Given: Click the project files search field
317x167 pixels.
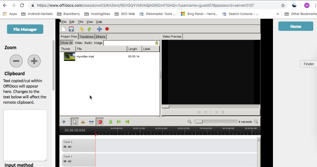Looking at the screenshot, I should pyautogui.click(x=129, y=43).
